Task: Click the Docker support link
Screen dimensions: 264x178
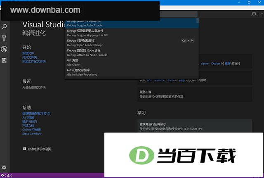Action: pyautogui.click(x=216, y=64)
